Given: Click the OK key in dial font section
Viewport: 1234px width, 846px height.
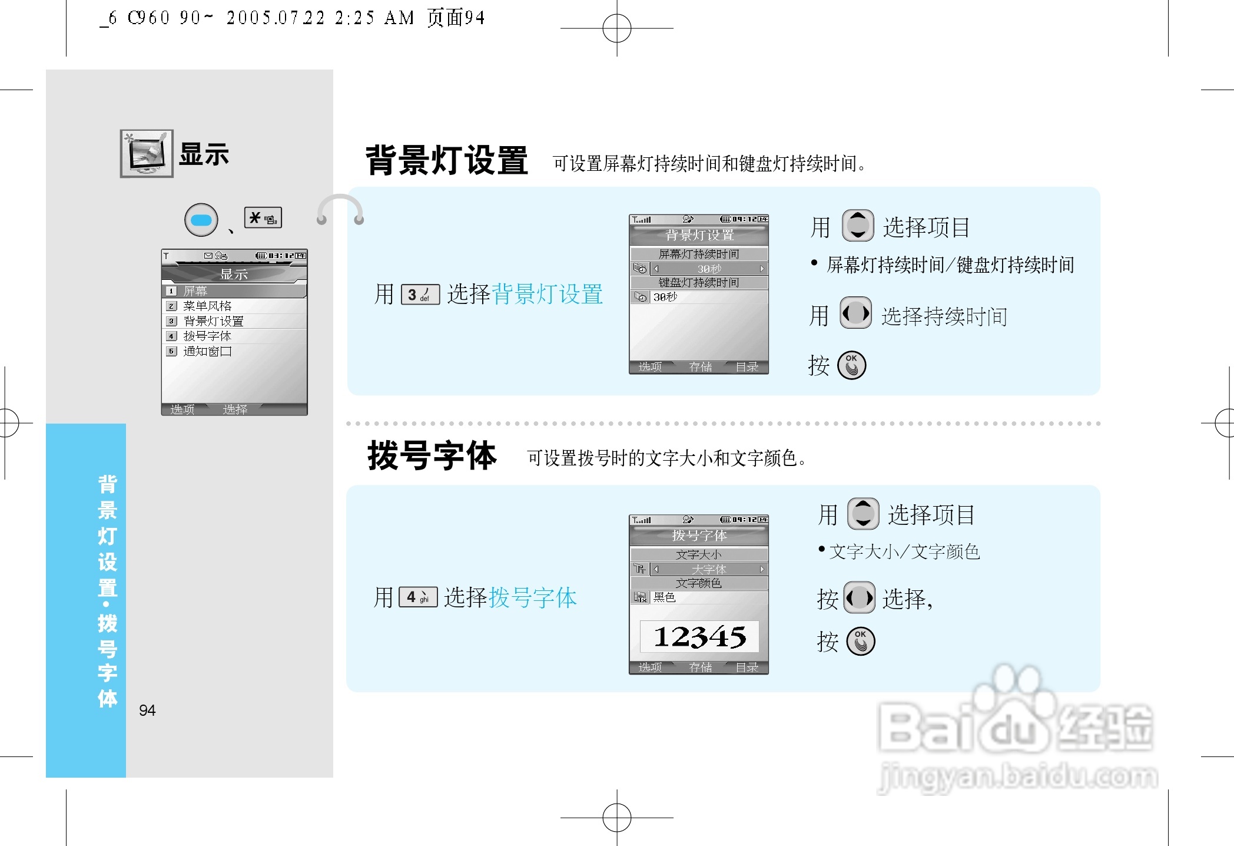Looking at the screenshot, I should tap(860, 641).
